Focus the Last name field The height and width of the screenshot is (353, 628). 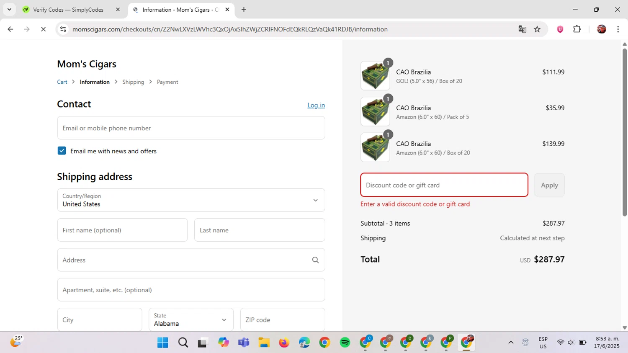[260, 230]
